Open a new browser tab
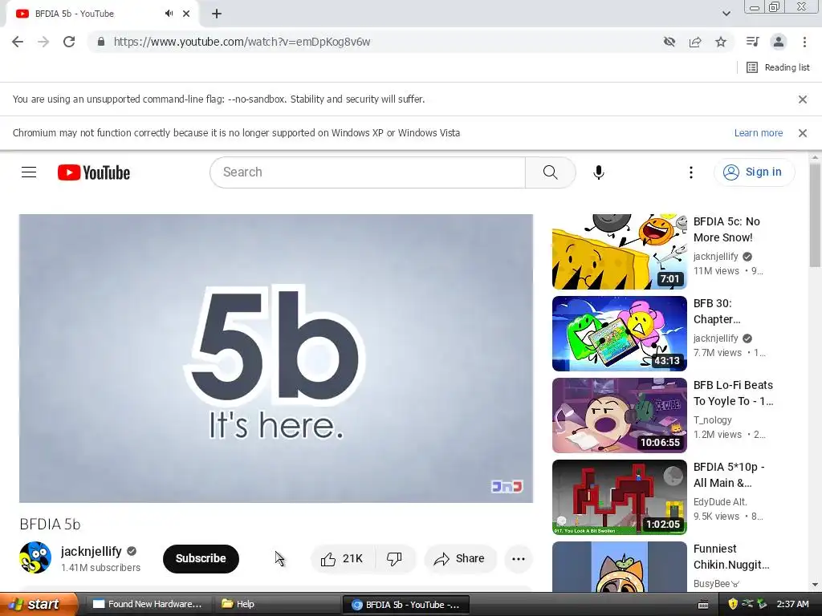This screenshot has width=822, height=616. coord(217,14)
